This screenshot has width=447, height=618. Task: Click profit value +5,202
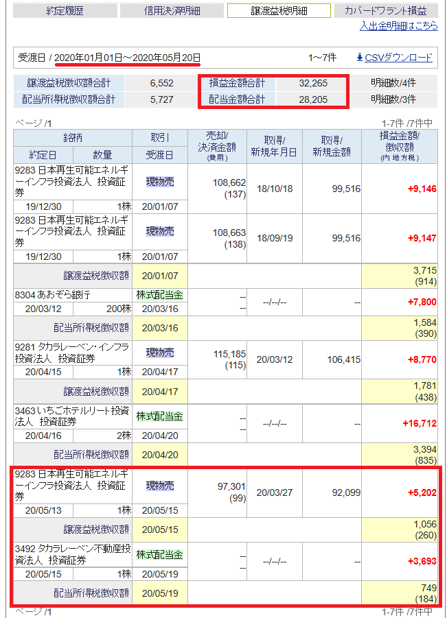point(422,492)
